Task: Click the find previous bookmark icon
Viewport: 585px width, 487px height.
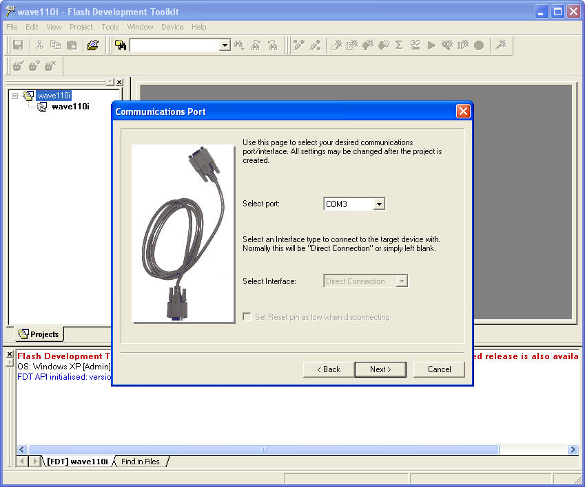Action: (x=256, y=45)
